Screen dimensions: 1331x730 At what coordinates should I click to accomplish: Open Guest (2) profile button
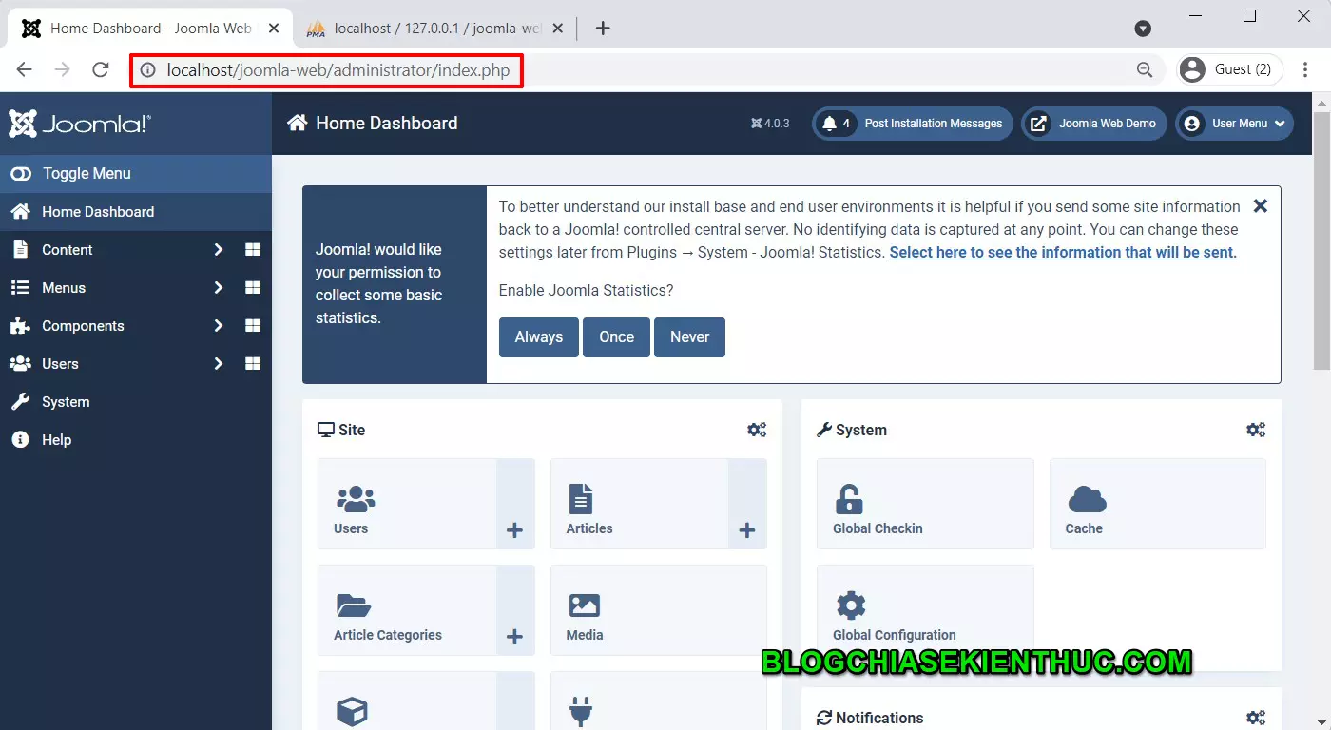tap(1230, 69)
